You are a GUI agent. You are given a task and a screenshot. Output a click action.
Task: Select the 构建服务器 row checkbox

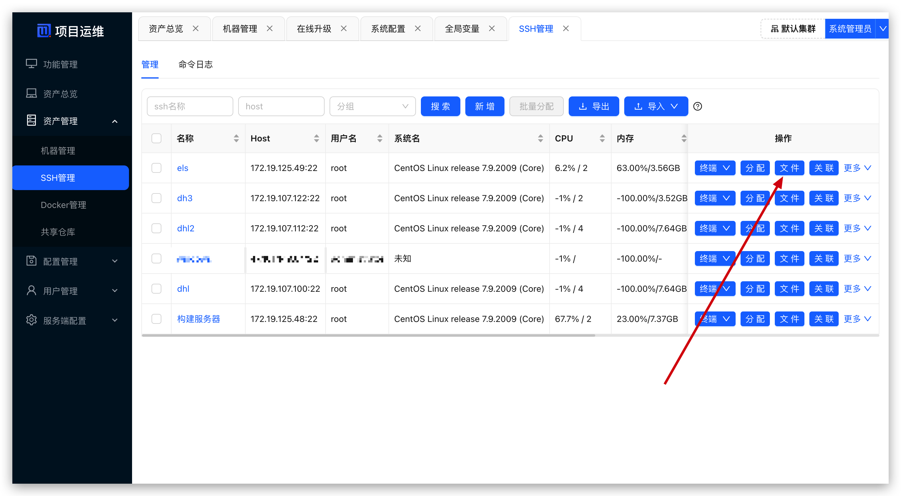tap(156, 319)
